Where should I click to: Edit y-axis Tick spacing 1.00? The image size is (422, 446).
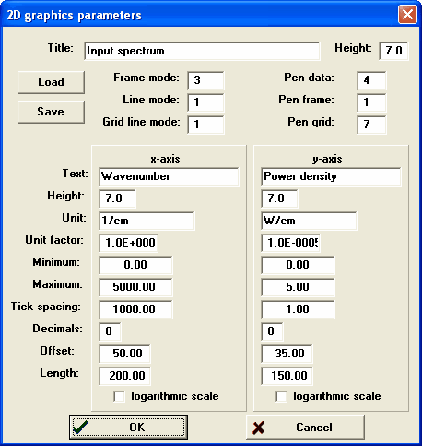[298, 309]
